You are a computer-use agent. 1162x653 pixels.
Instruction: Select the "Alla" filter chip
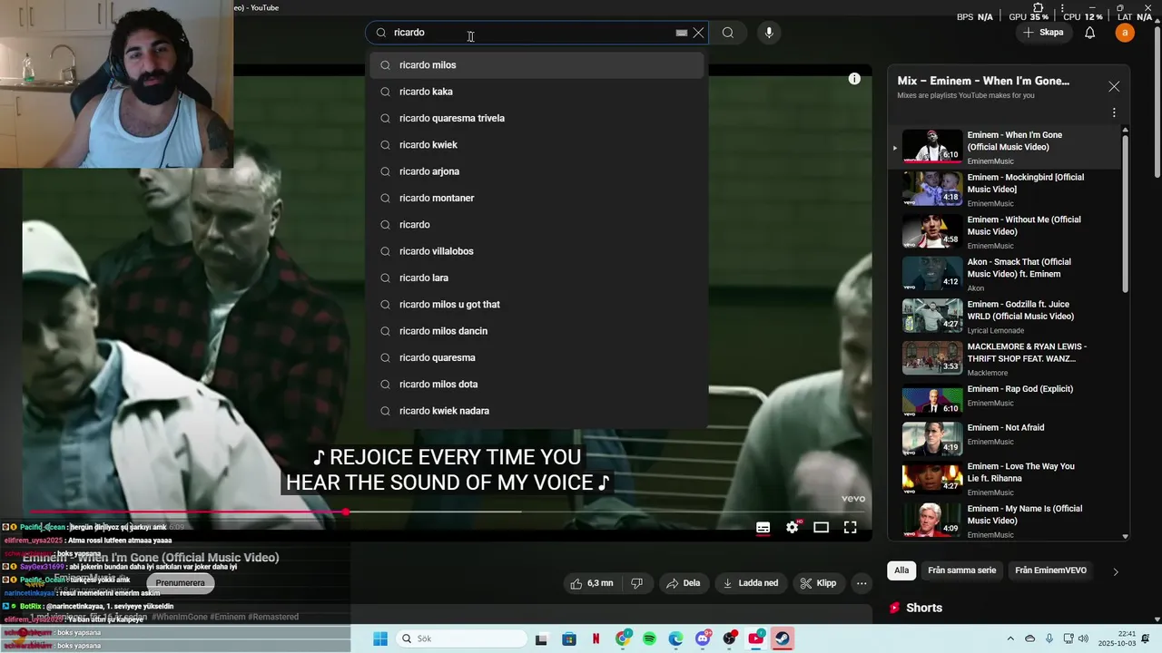pyautogui.click(x=901, y=570)
